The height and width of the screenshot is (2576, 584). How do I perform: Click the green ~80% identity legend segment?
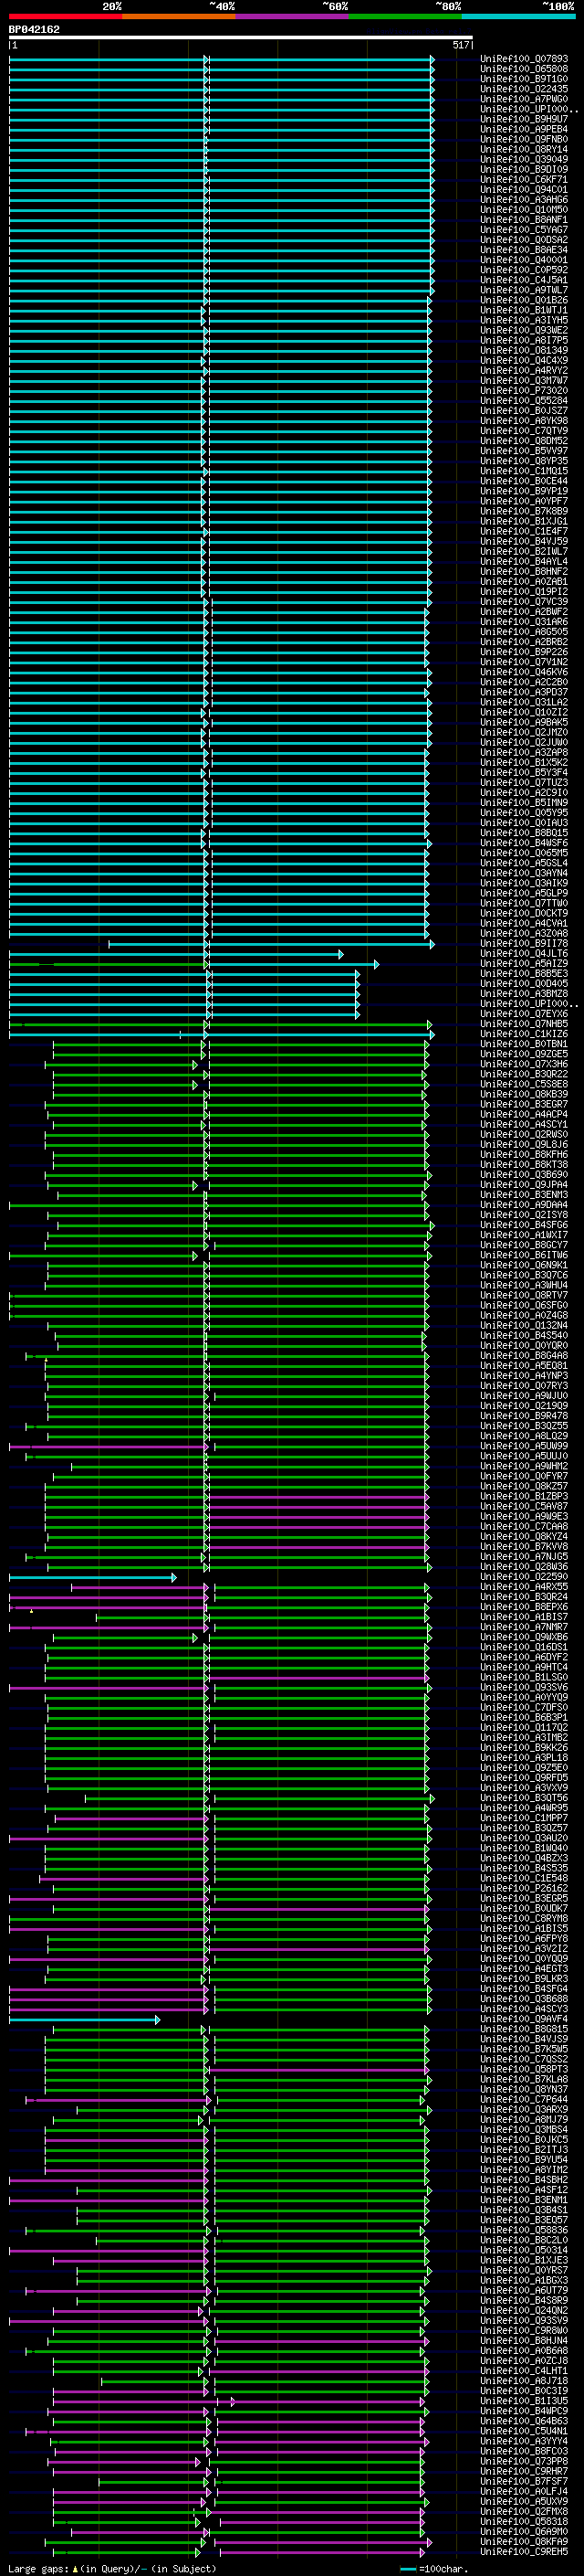[405, 16]
